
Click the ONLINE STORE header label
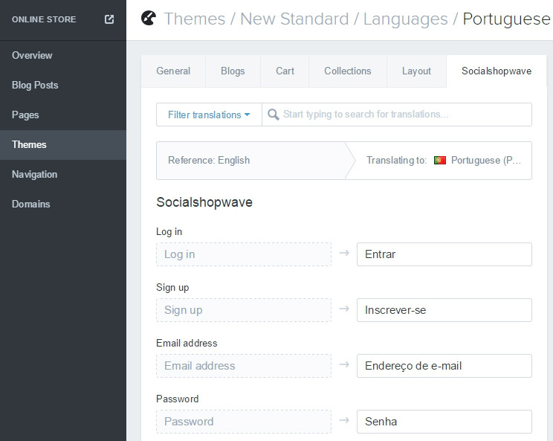coord(44,19)
